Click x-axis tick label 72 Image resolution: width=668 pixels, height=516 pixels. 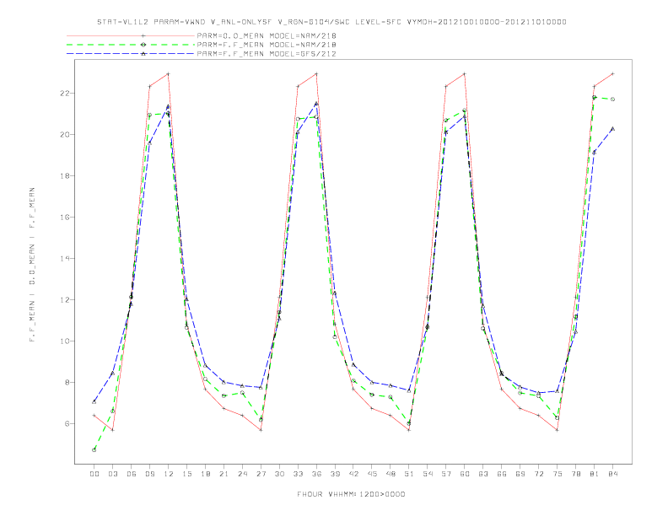coord(538,474)
